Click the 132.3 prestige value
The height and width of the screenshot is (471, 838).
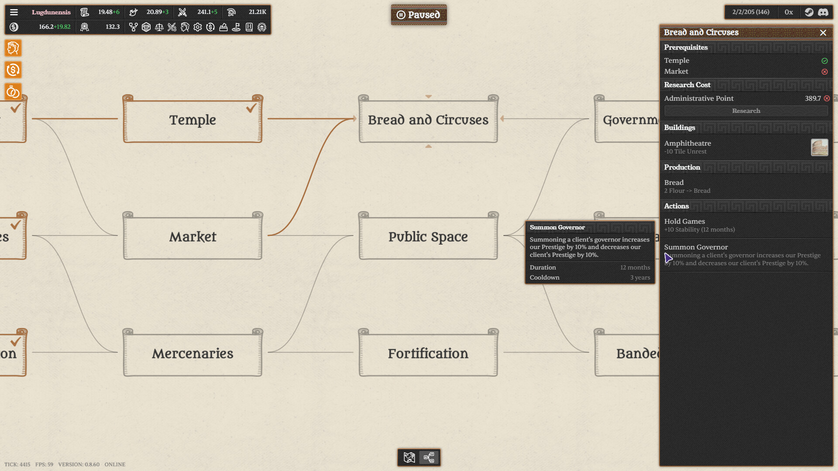113,27
